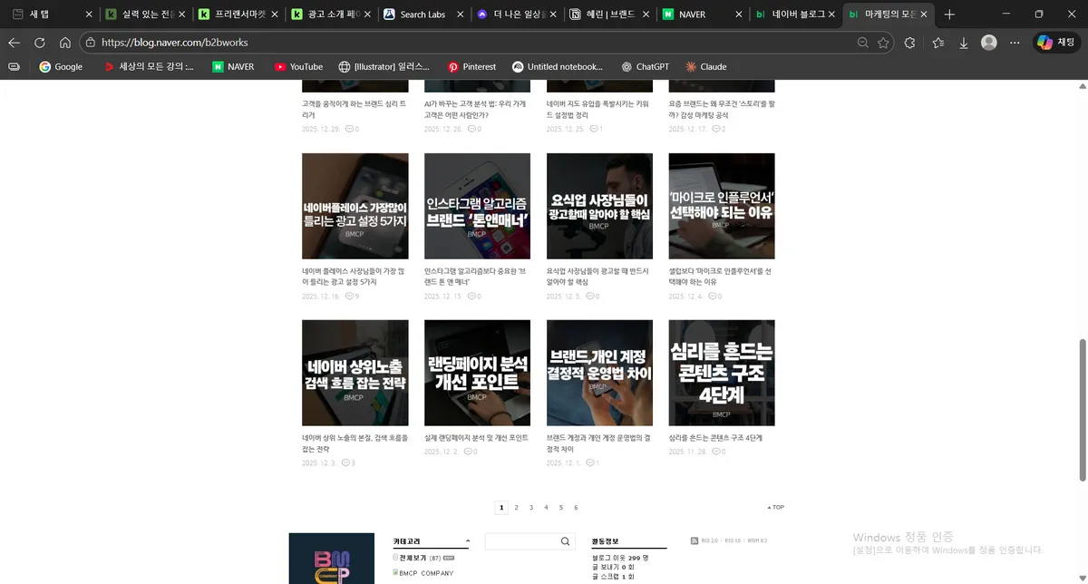Click the blog search magnifier icon

[564, 540]
